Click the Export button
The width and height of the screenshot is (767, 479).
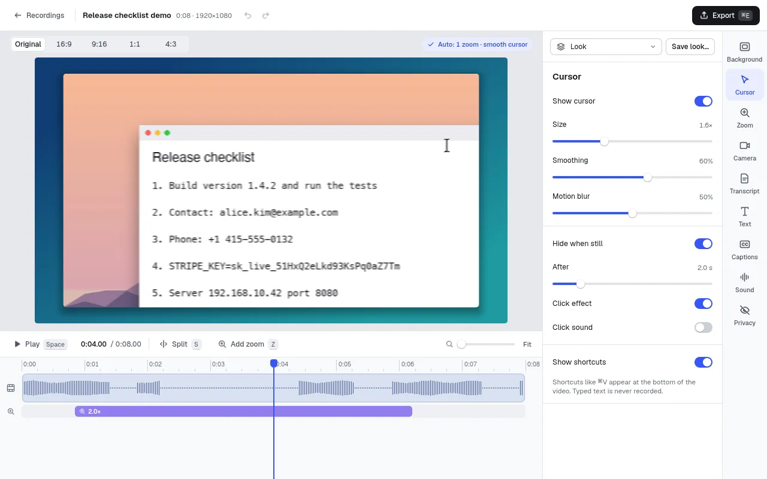pyautogui.click(x=726, y=16)
